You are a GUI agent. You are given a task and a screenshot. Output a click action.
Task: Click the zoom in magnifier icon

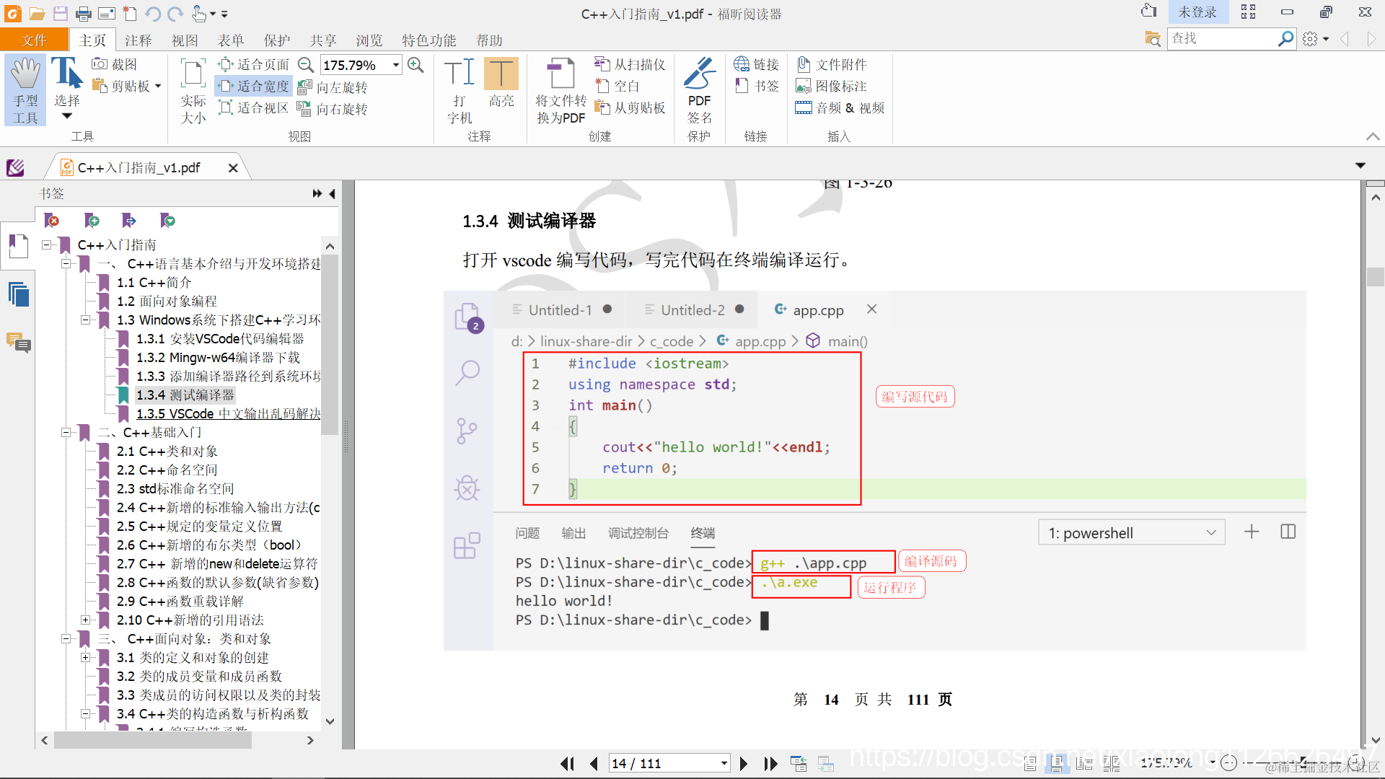415,65
